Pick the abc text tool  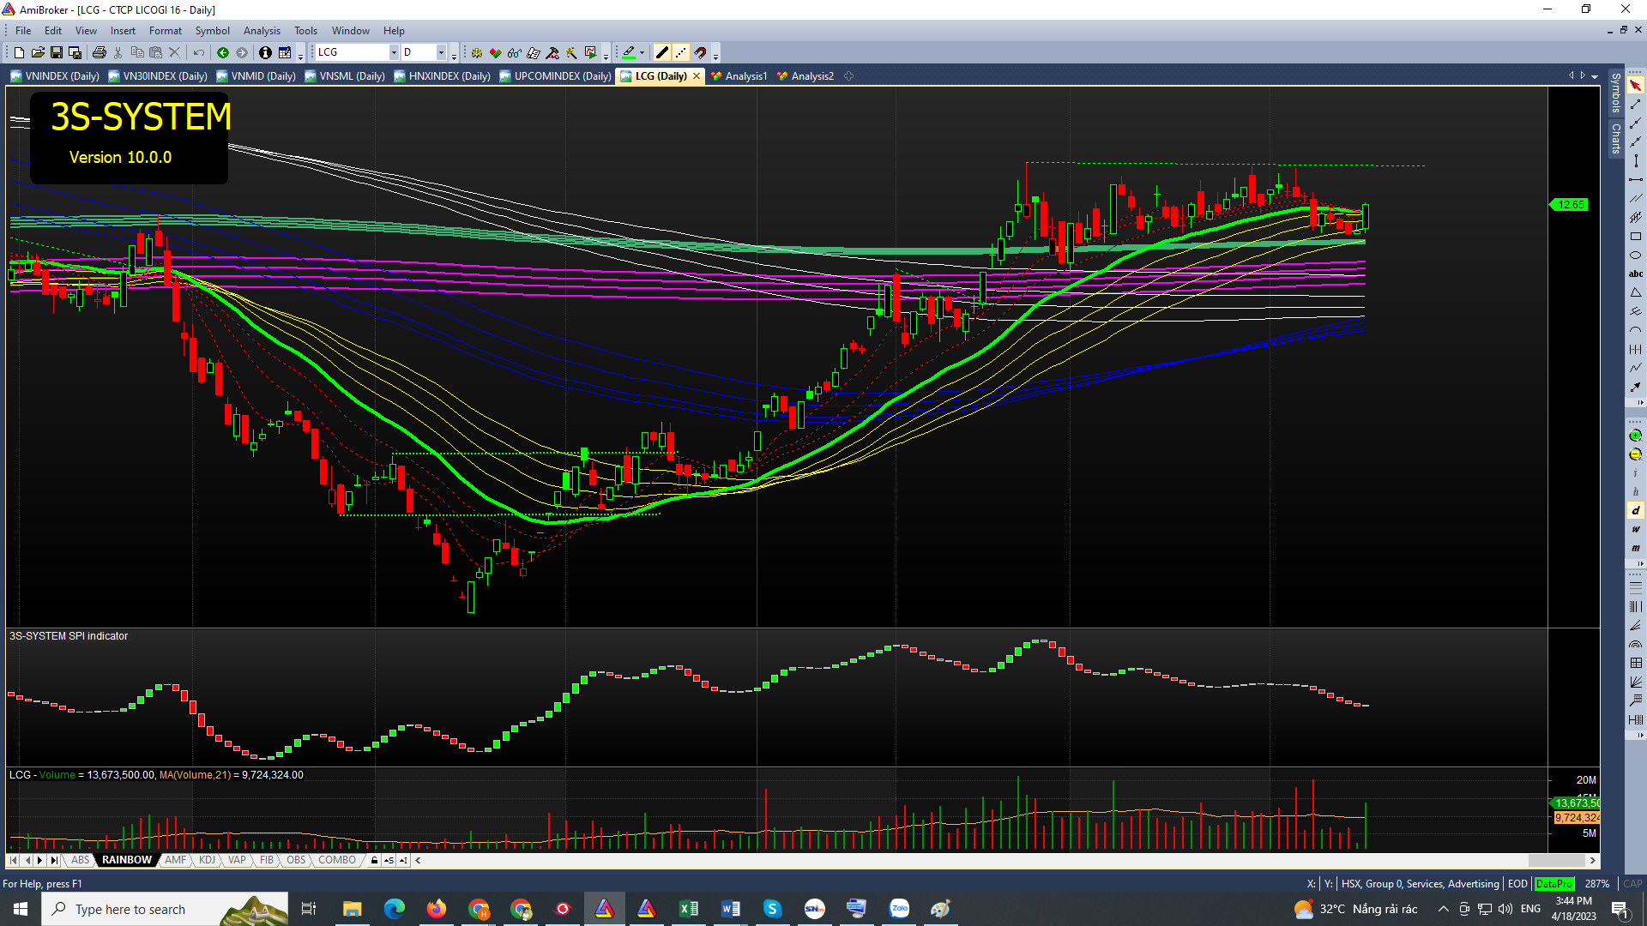(1635, 274)
